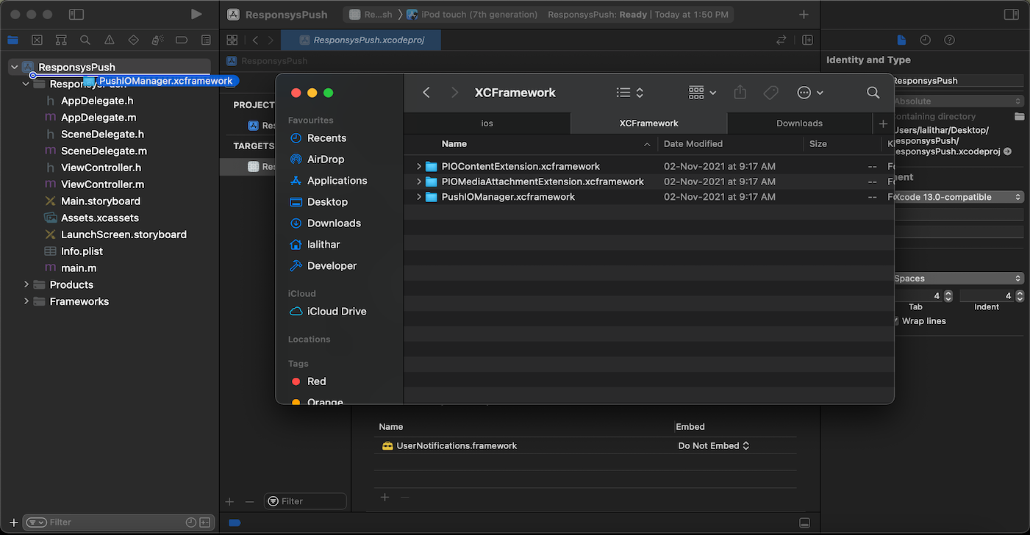Screen dimensions: 1030x535
Task: Focus the targets list Filter field
Action: (305, 501)
